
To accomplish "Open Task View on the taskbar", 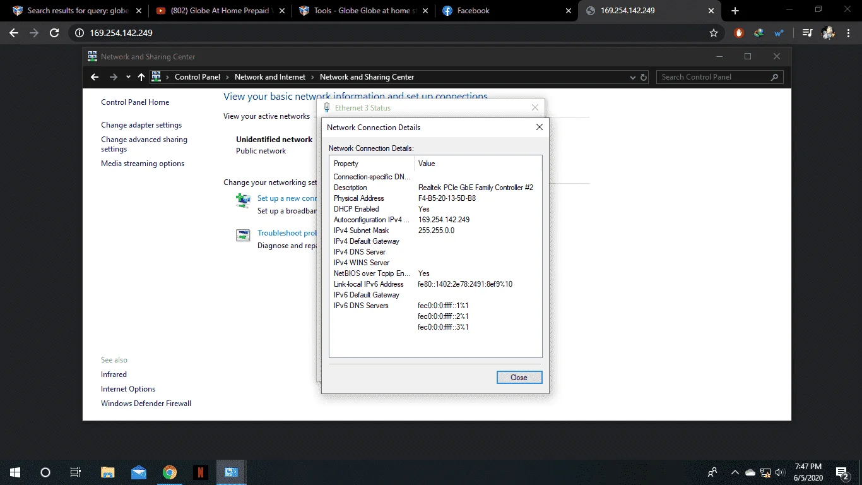I will [x=75, y=472].
